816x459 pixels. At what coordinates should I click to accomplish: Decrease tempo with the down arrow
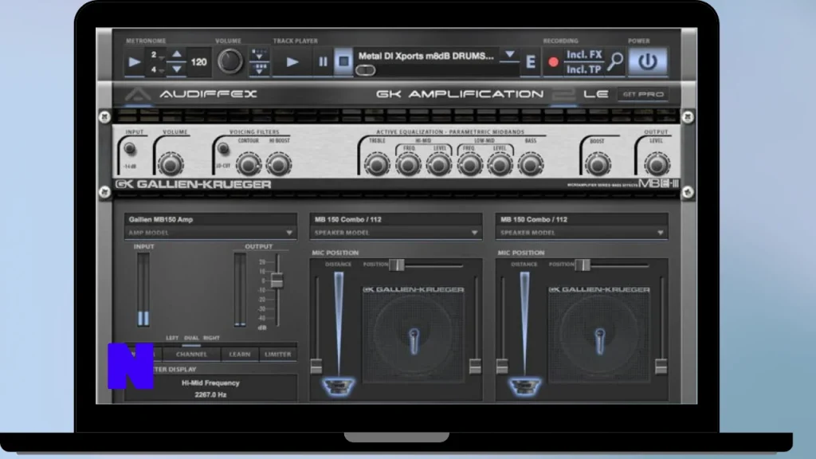point(177,69)
